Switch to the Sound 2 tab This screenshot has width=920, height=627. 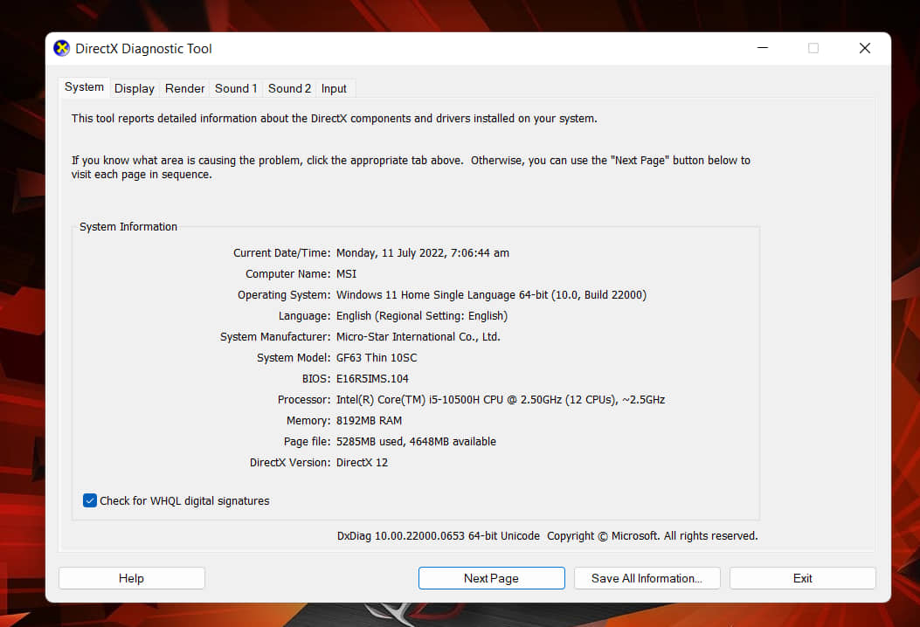[x=289, y=88]
